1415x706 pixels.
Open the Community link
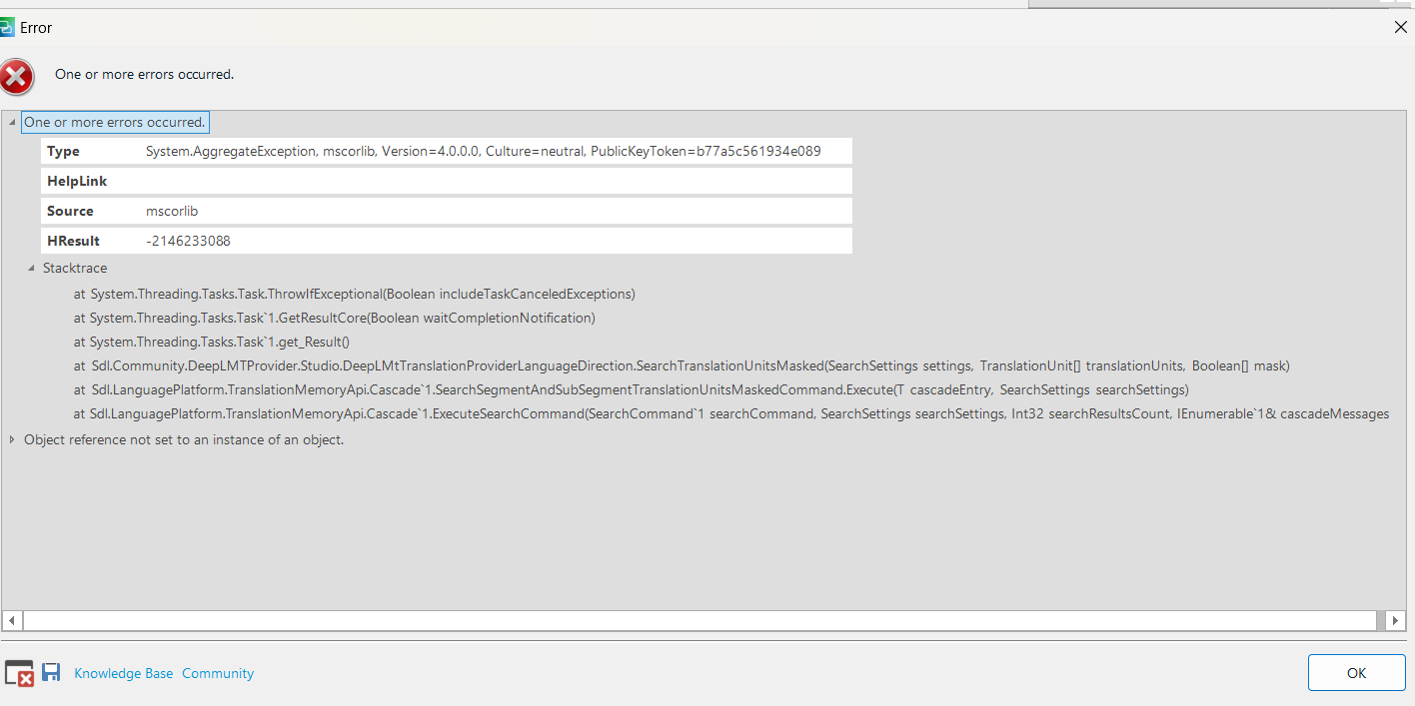click(x=217, y=672)
